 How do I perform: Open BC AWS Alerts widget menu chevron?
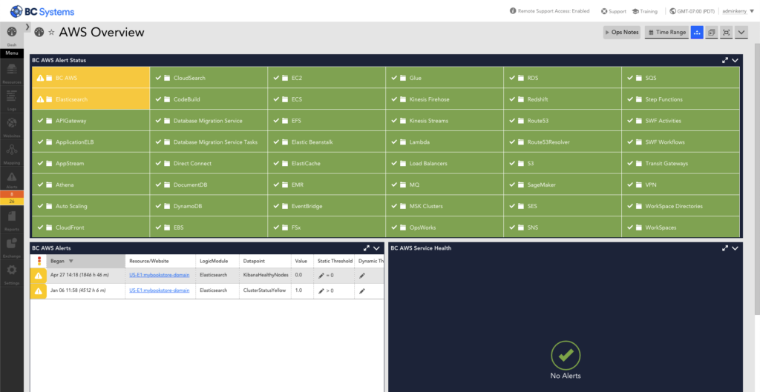click(377, 248)
